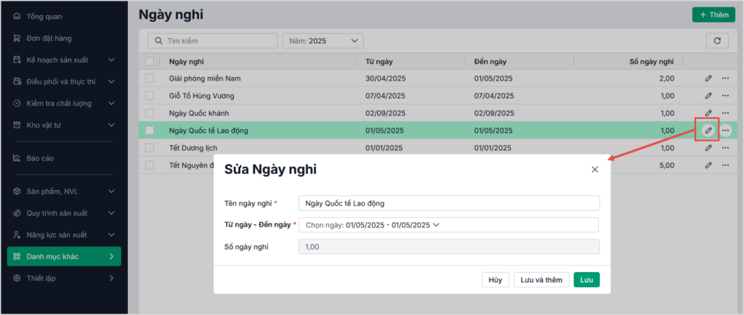The image size is (744, 315).
Task: Click the green Lưu button
Action: click(586, 279)
